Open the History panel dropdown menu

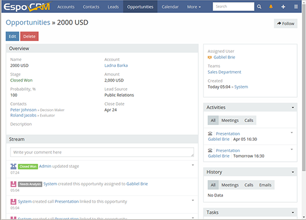[x=292, y=172]
